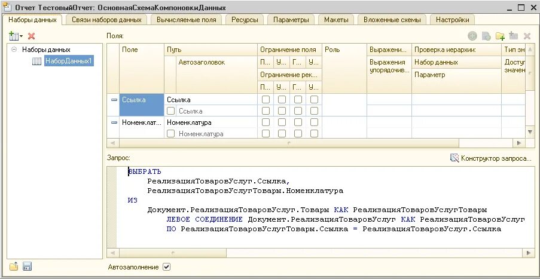Toggle Автозаполнение checkbox
540x279 pixels.
tap(167, 267)
